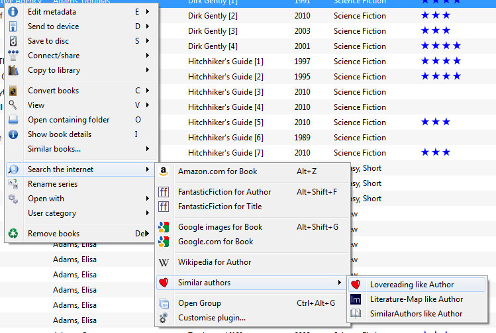Click the Google.com for Book icon
This screenshot has width=496, height=333.
coord(164,242)
